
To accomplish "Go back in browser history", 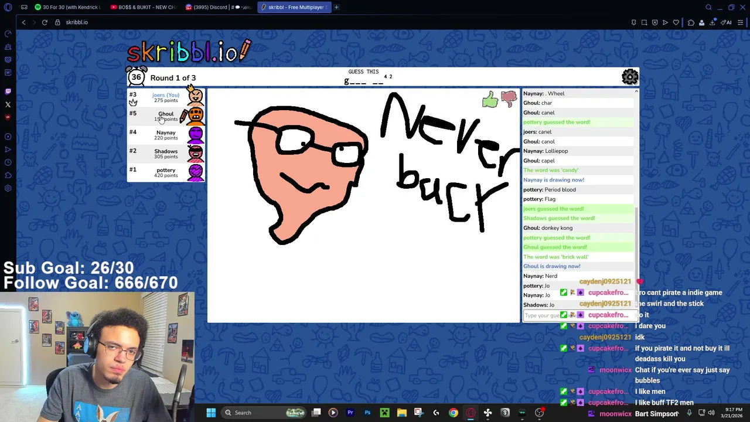I will pos(23,22).
